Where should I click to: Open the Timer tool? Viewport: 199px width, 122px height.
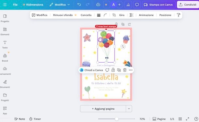35,119
